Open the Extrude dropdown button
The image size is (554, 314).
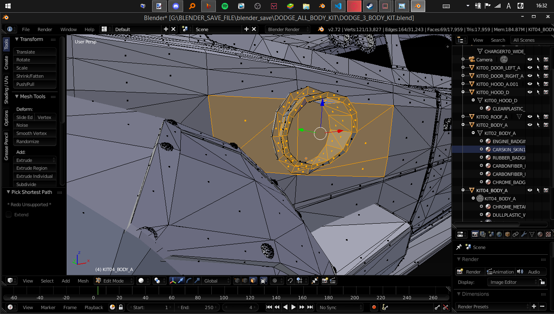tap(35, 160)
